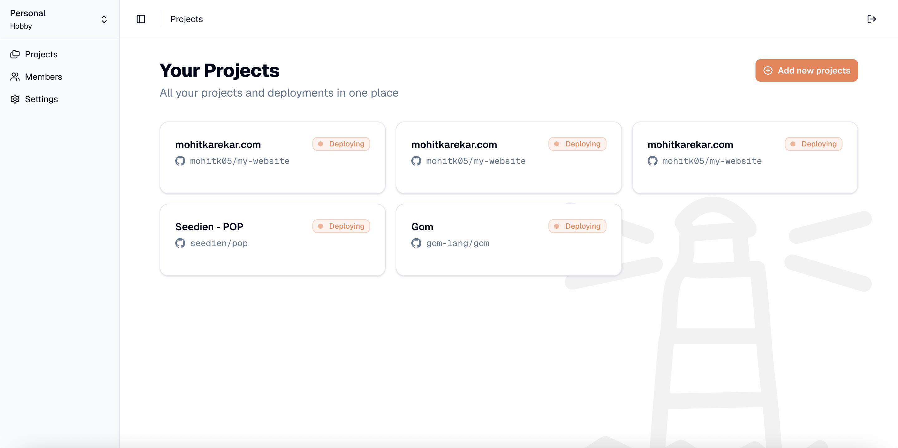Viewport: 898px width, 448px height.
Task: Open the Seedien - POP project card
Action: point(273,240)
